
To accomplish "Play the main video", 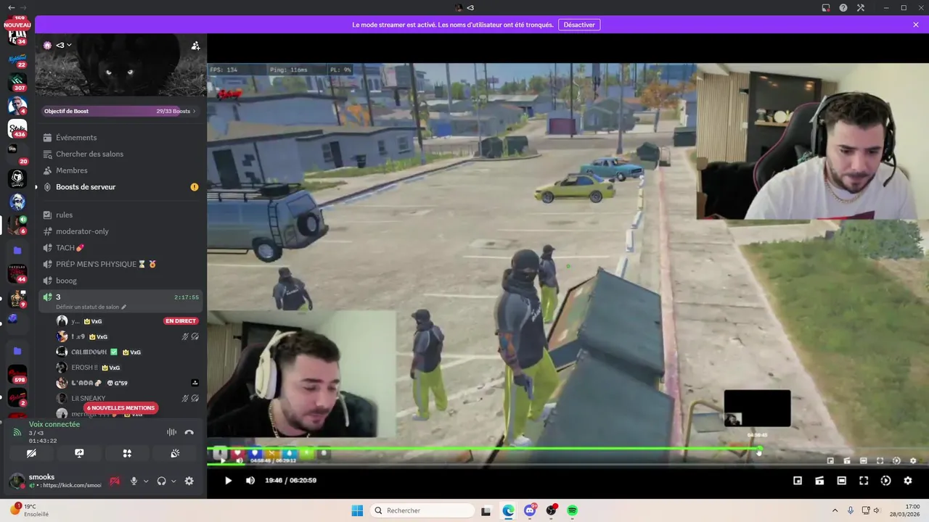I will pyautogui.click(x=228, y=480).
